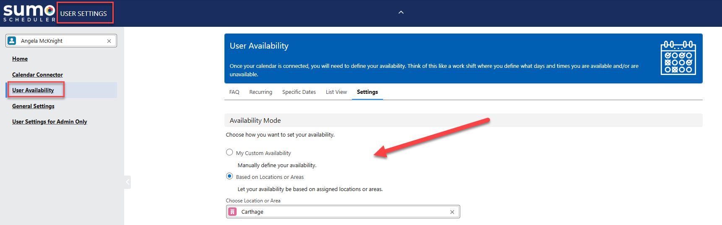Click the user avatar icon beside Angela McKnight
The image size is (722, 225).
[x=12, y=41]
